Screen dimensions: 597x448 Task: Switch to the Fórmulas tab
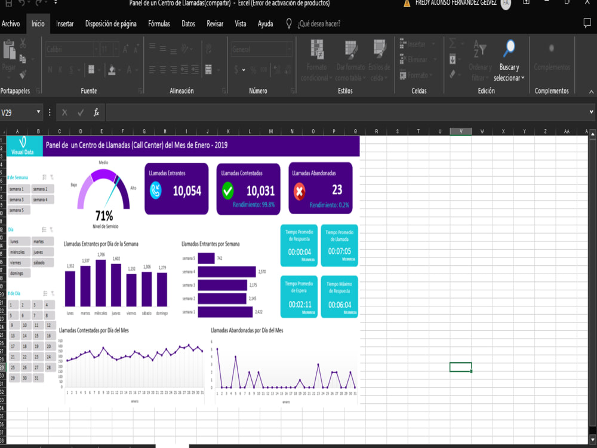pyautogui.click(x=159, y=24)
